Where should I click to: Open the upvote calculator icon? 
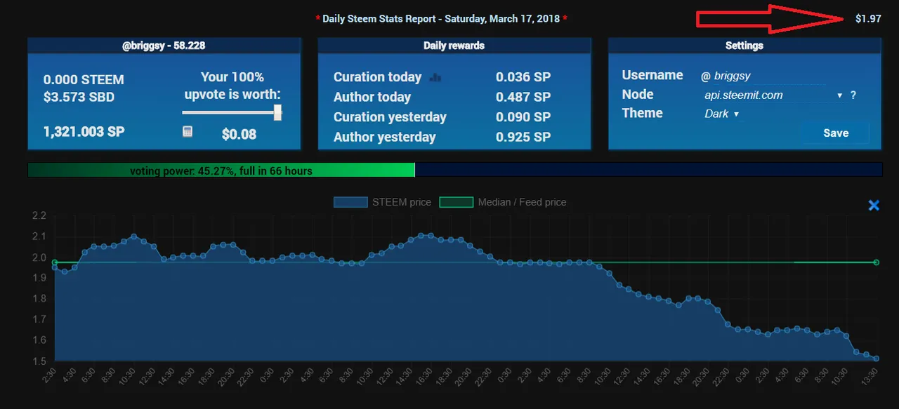tap(188, 131)
